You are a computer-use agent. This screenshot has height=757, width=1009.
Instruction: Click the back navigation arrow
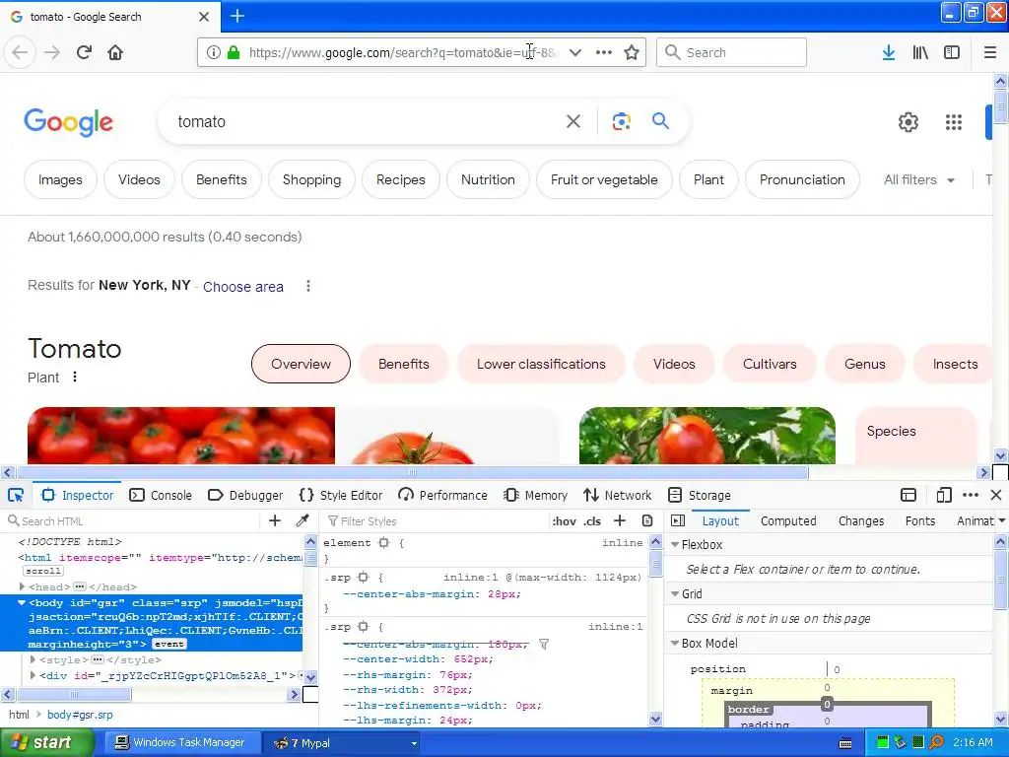click(x=20, y=52)
